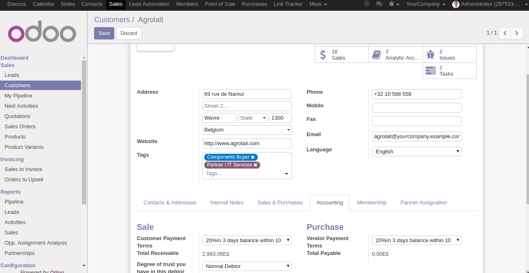Image resolution: width=529 pixels, height=273 pixels.
Task: Click the empty Mobile input field
Action: 417,108
